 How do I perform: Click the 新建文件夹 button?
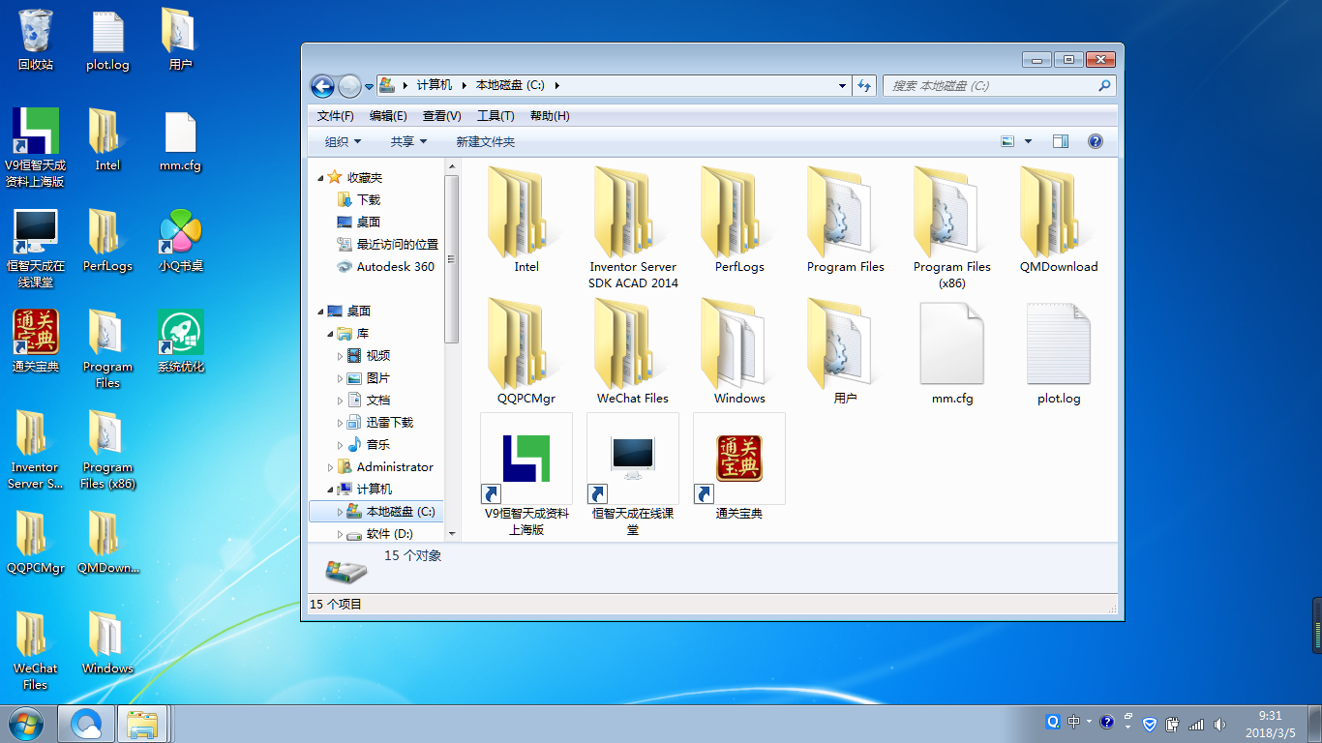tap(485, 141)
